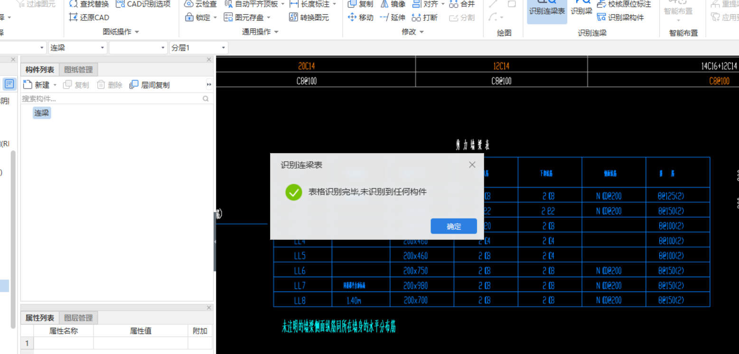Click 还原CAD restore tool
This screenshot has height=354, width=739.
click(x=89, y=18)
